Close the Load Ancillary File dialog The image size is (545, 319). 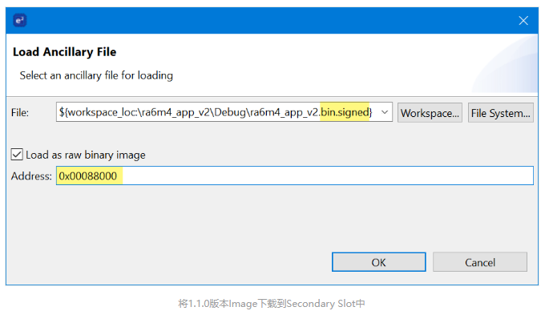coord(523,21)
